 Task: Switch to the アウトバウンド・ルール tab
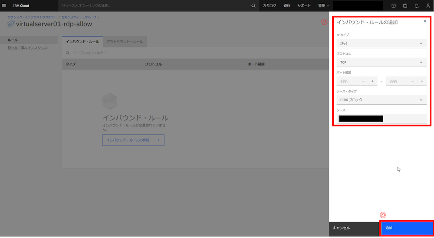tap(125, 42)
